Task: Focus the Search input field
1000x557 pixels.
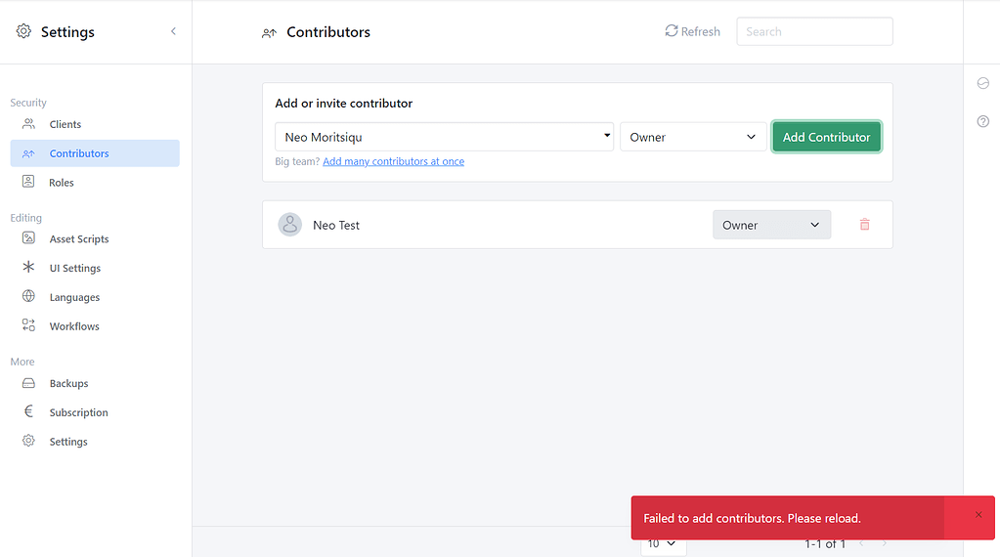Action: tap(814, 31)
